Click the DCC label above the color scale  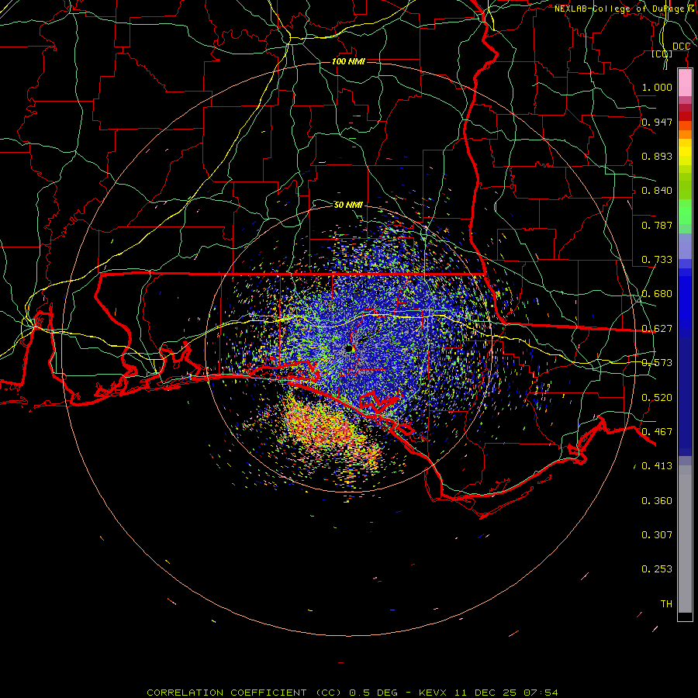click(681, 47)
